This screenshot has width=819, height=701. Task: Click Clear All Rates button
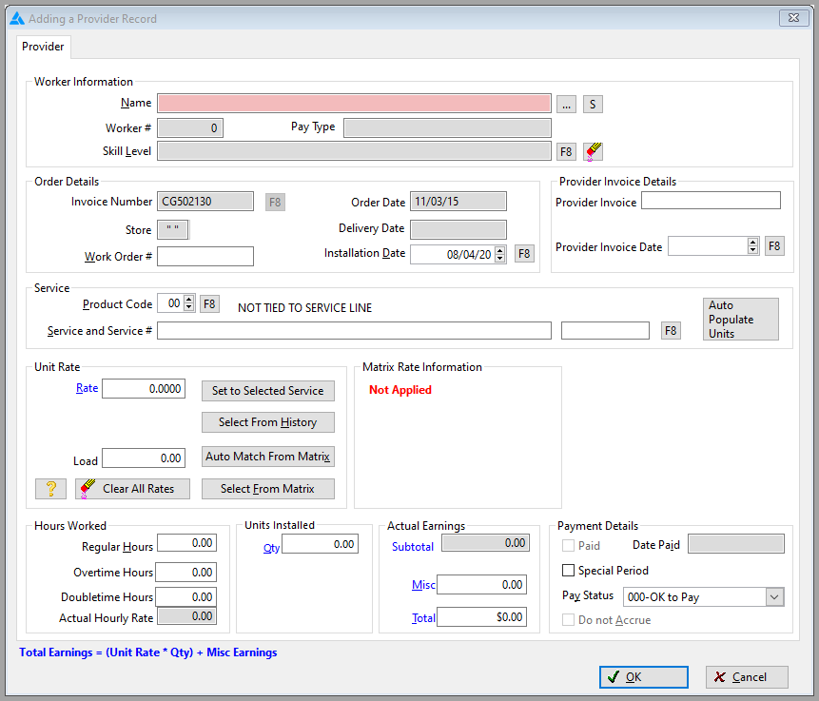pos(132,489)
